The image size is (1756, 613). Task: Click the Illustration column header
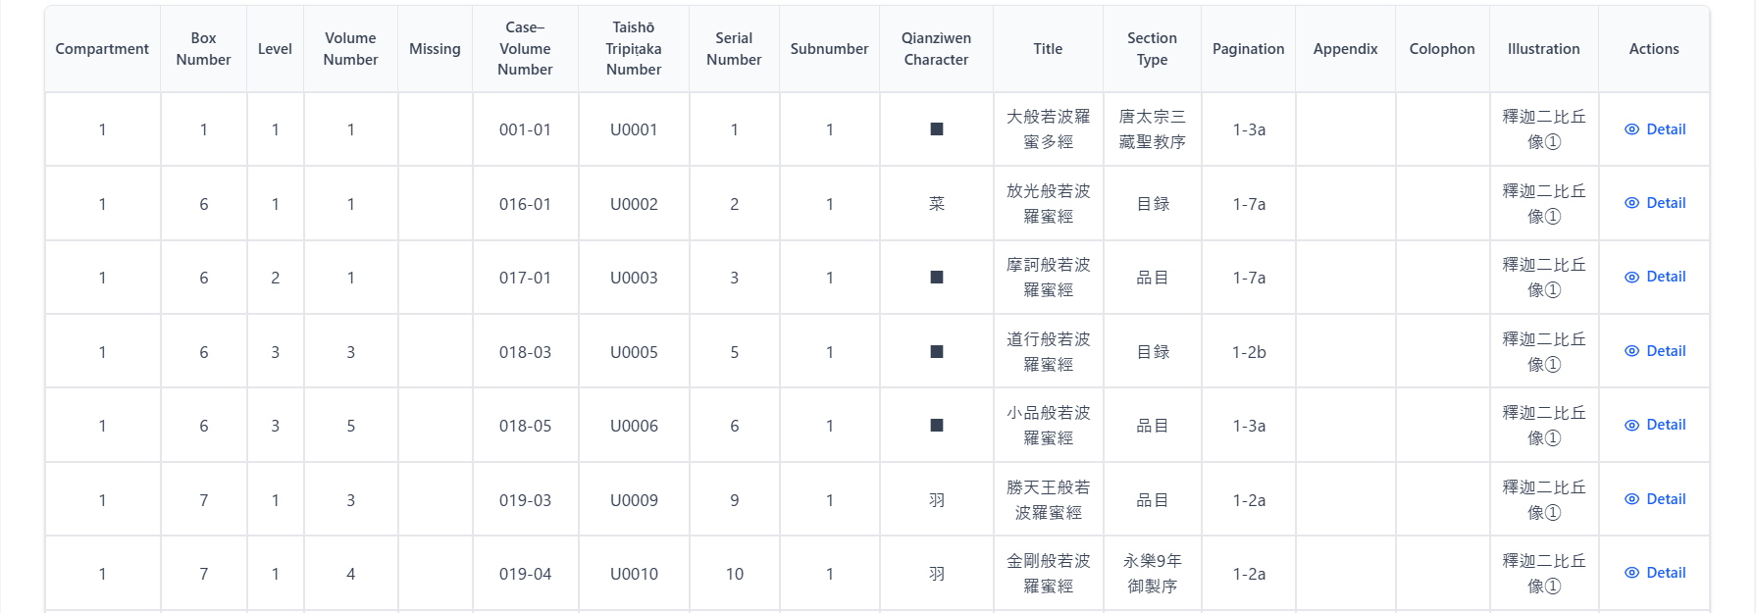1543,49
